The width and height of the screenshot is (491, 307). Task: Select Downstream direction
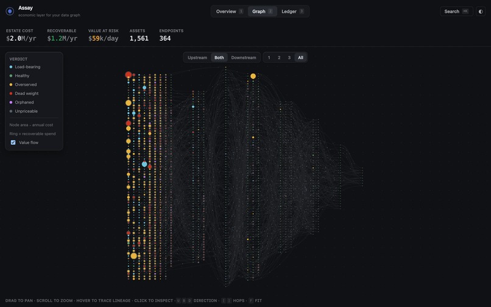[x=244, y=58]
